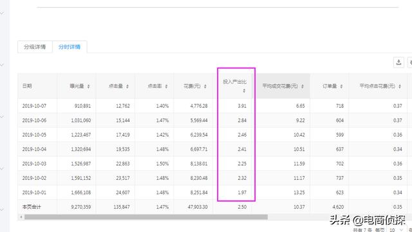Sort by 曝光量 using its sort arrows
The width and height of the screenshot is (412, 232).
coord(89,86)
